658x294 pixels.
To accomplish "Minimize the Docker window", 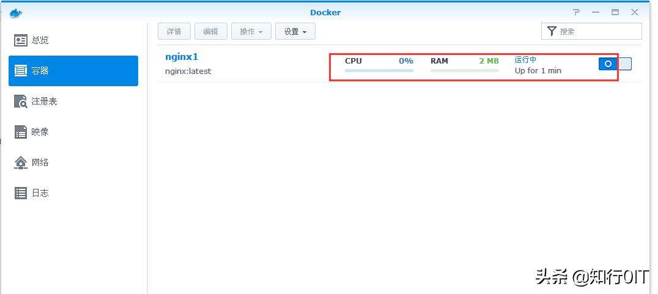I will (596, 13).
